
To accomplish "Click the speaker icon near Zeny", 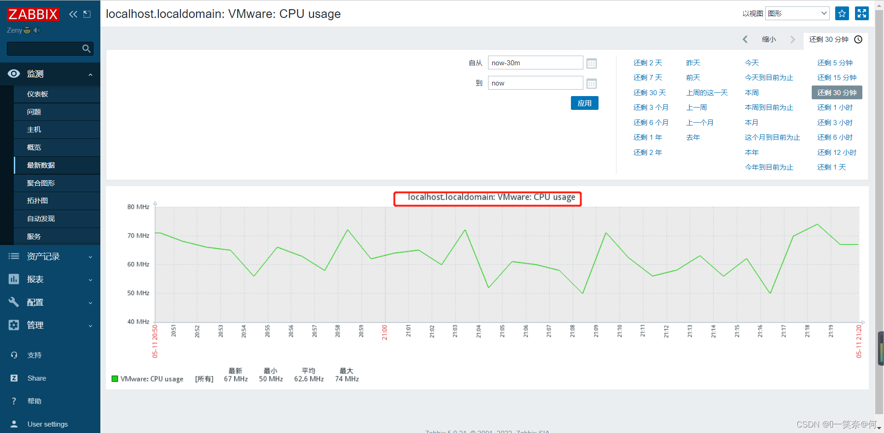I will tap(37, 30).
